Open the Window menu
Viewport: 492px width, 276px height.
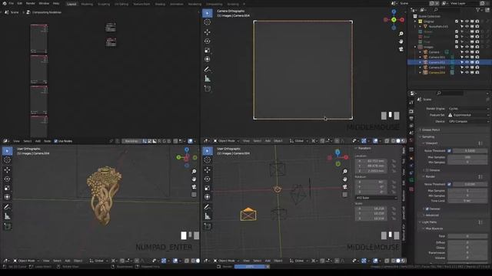pos(44,3)
